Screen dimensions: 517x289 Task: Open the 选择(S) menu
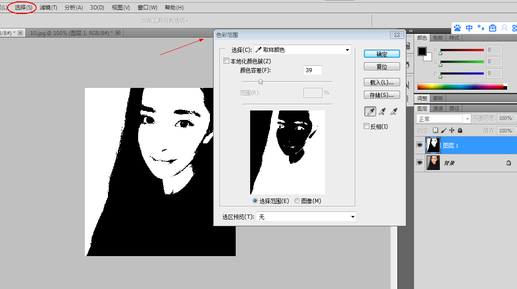(x=23, y=7)
